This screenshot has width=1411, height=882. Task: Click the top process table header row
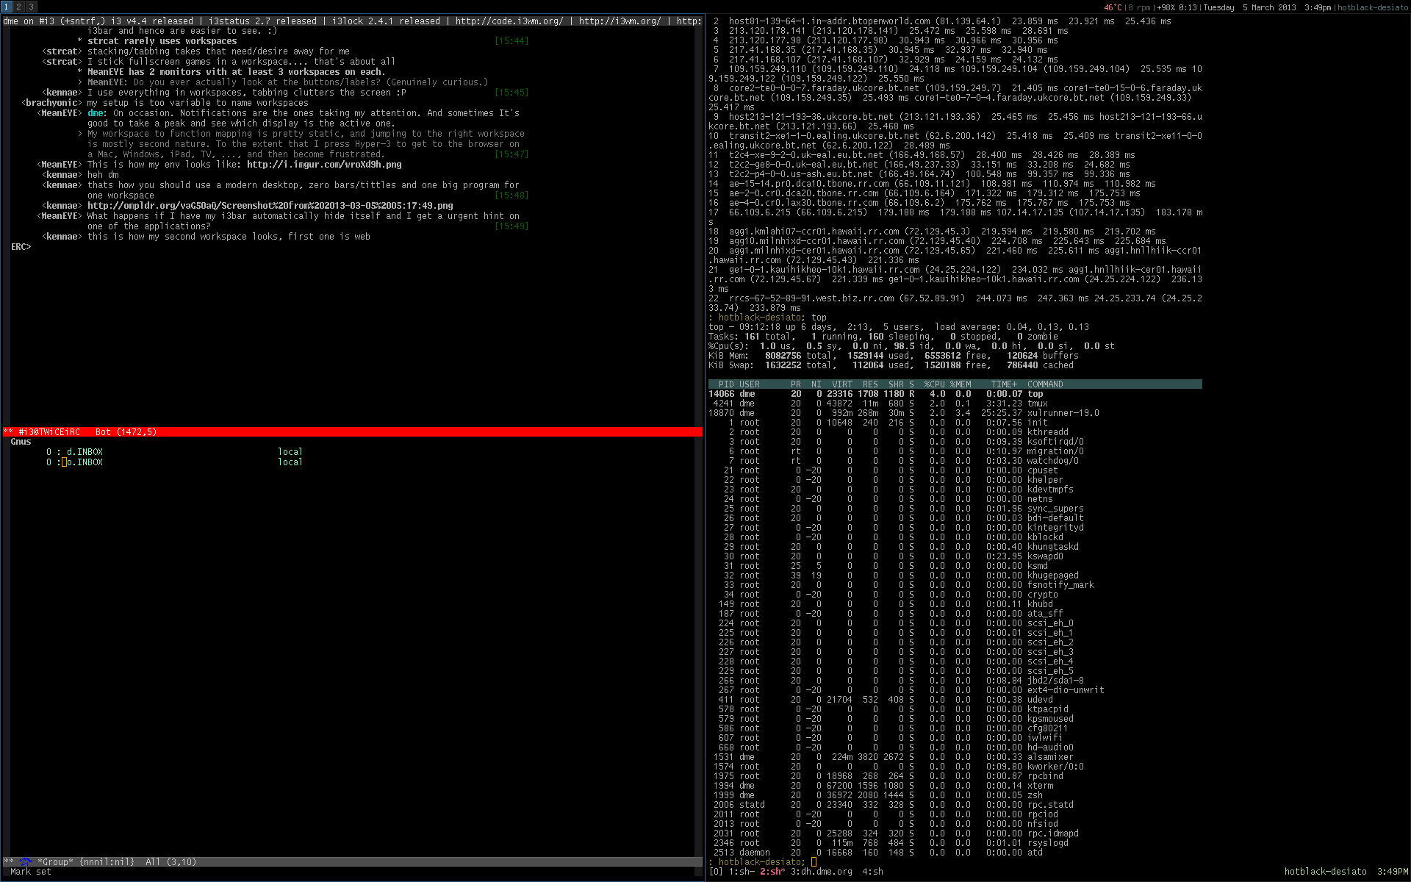click(954, 384)
